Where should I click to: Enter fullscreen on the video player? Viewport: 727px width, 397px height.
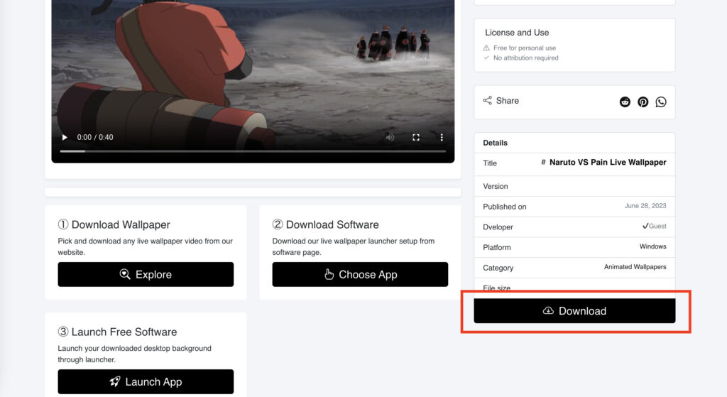(x=416, y=137)
